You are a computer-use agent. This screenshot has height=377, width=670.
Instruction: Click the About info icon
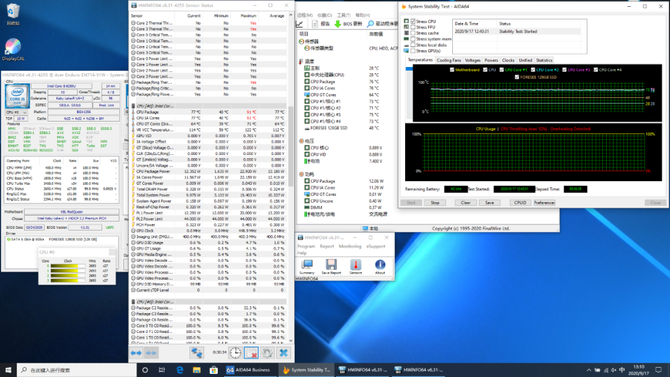(x=380, y=265)
